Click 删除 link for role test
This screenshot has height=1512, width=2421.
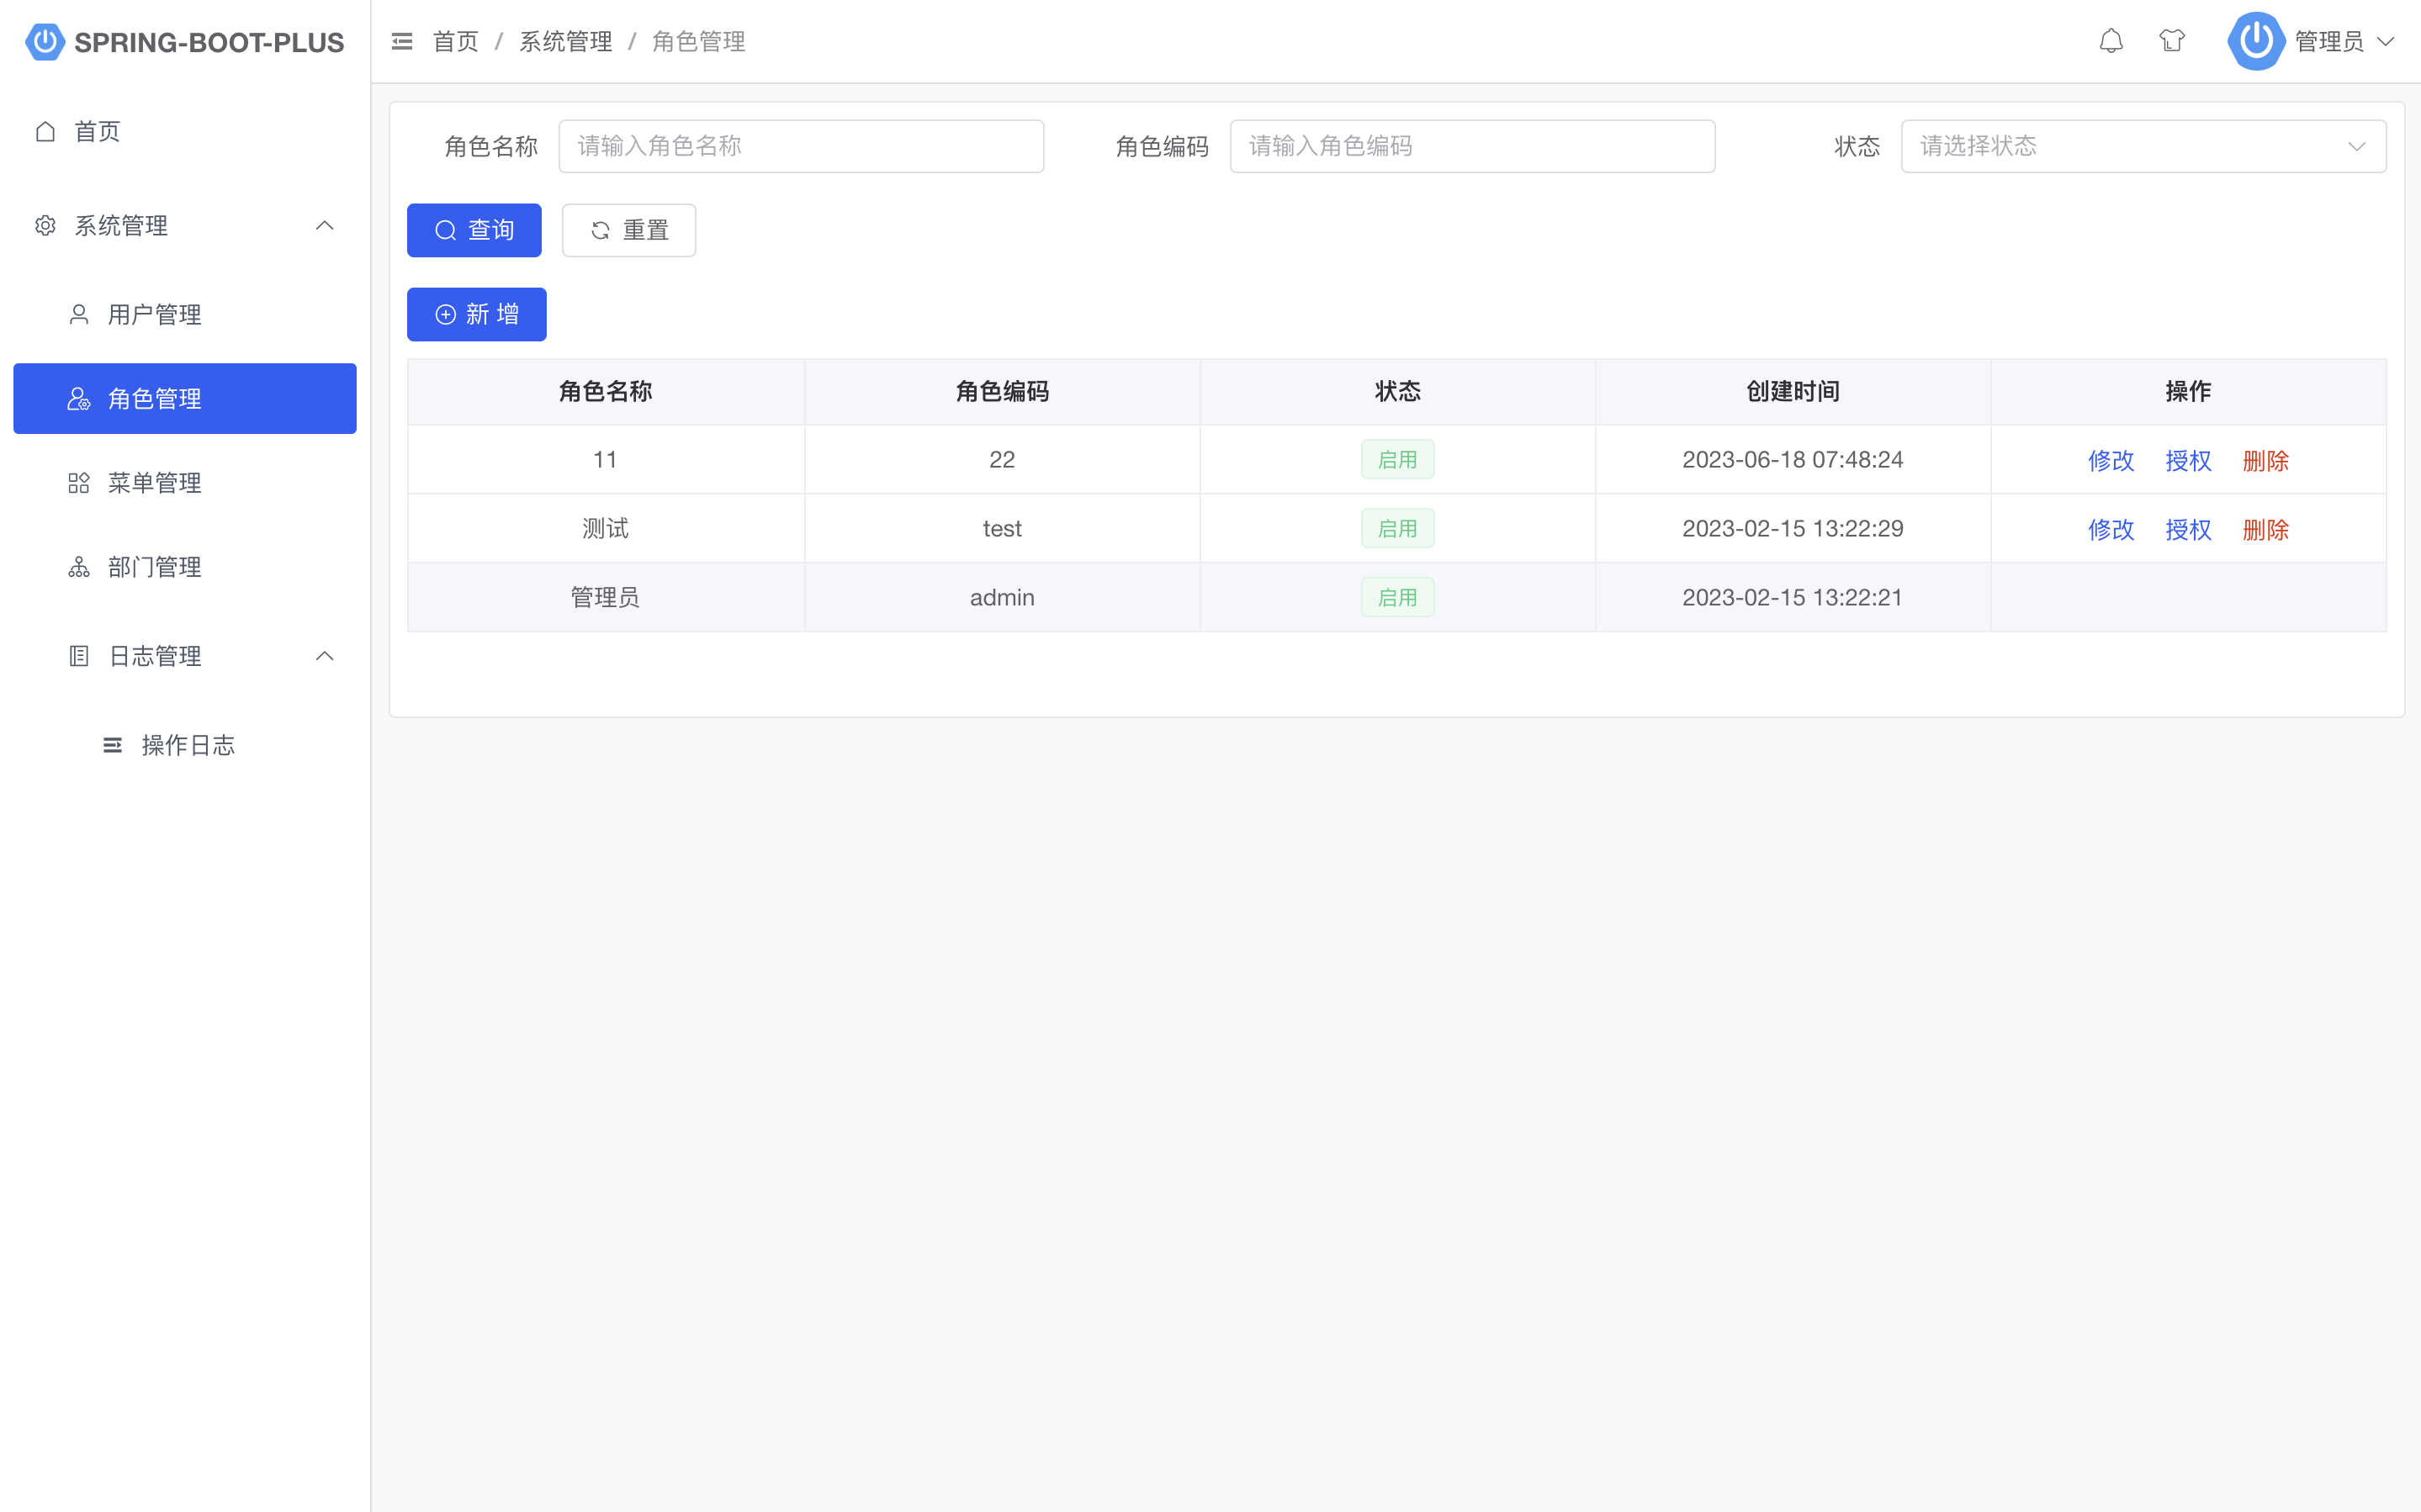[2265, 529]
